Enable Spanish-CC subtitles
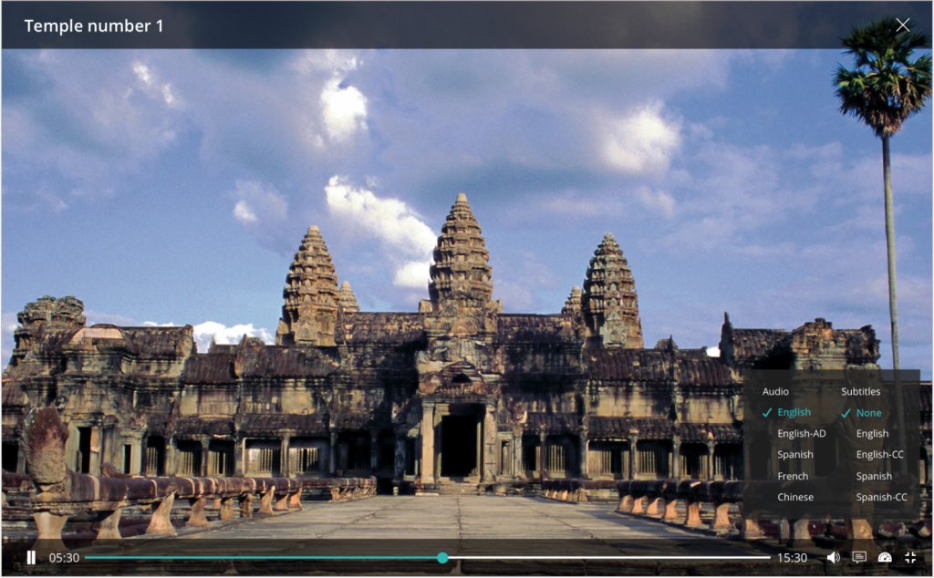 click(882, 497)
